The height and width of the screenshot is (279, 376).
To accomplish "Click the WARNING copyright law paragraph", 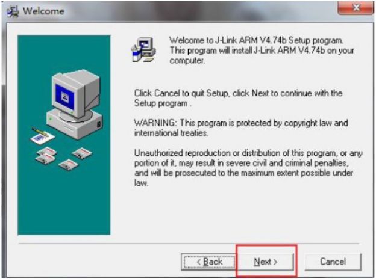I will 241,128.
